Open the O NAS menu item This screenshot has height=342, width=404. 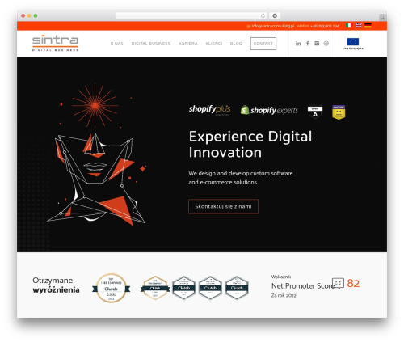[x=116, y=44]
